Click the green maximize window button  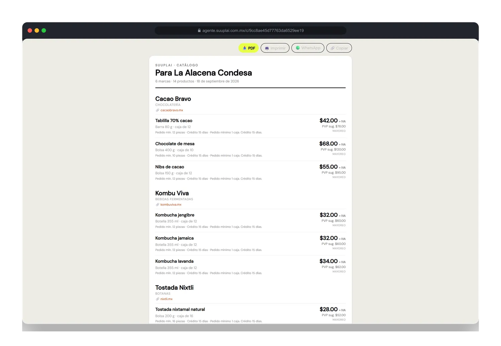pyautogui.click(x=44, y=30)
